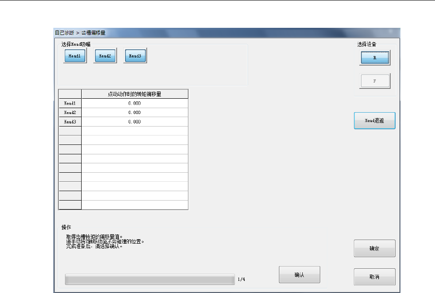Select the Head3 offset value 0.000
Image resolution: width=435 pixels, height=293 pixels.
pyautogui.click(x=135, y=122)
